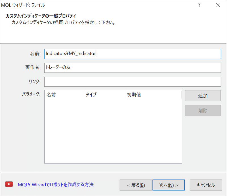The image size is (227, 196).
Task: Focus the 名前 input containing Indicators¥MY_Indicator
Action: 133,54
